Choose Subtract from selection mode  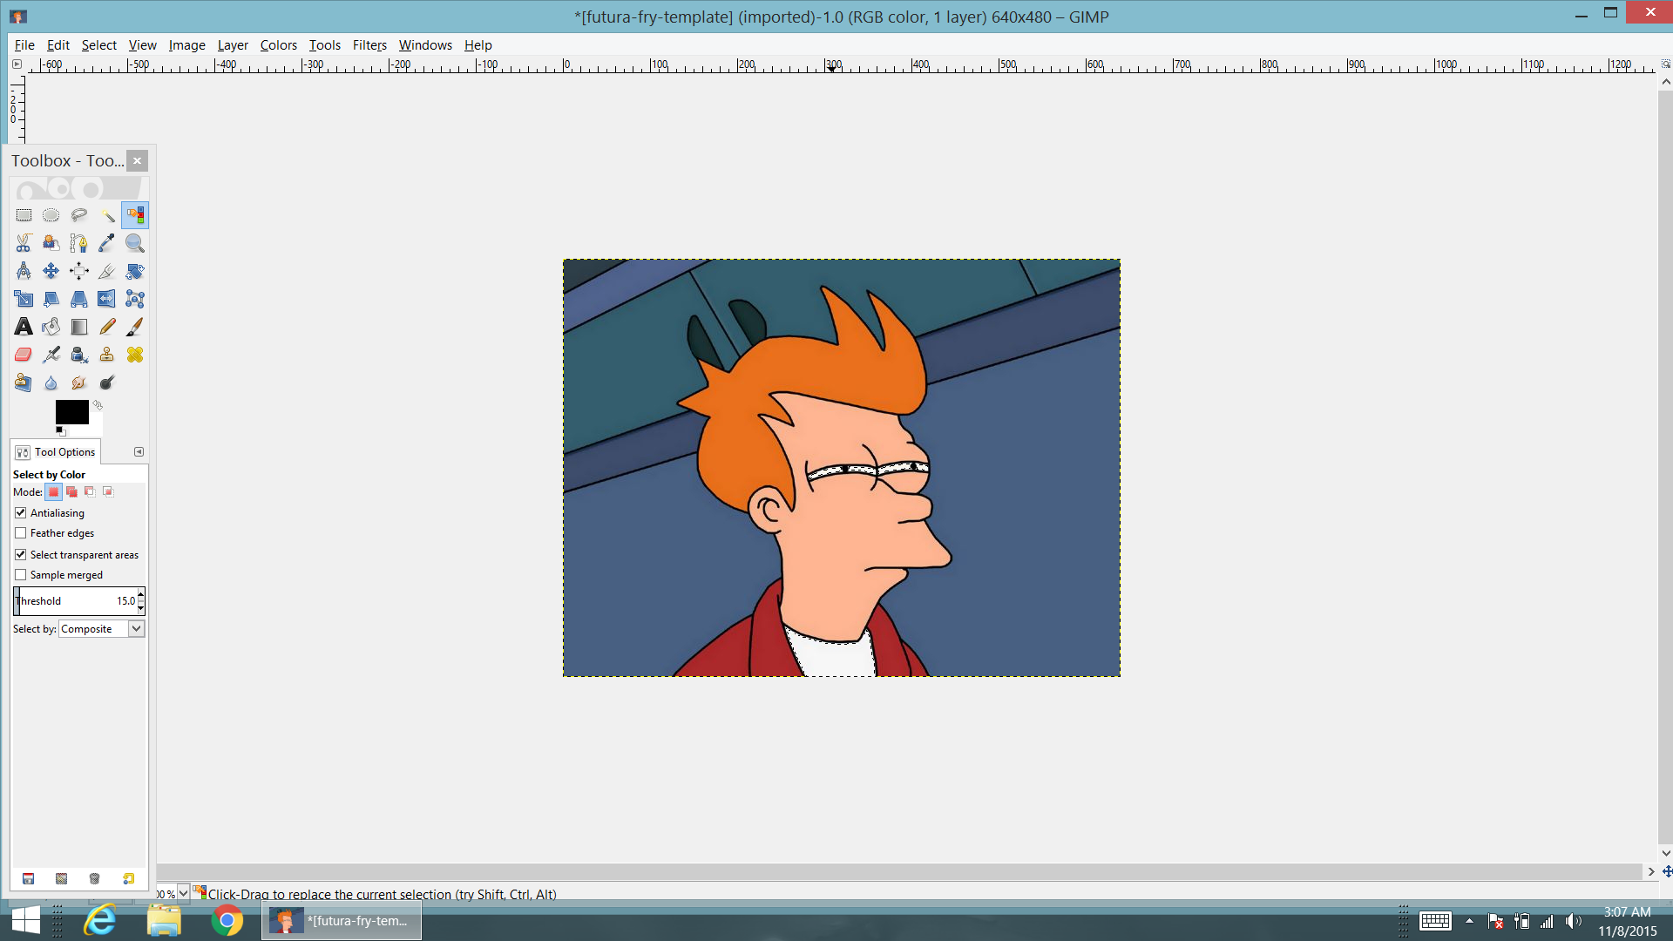point(90,492)
